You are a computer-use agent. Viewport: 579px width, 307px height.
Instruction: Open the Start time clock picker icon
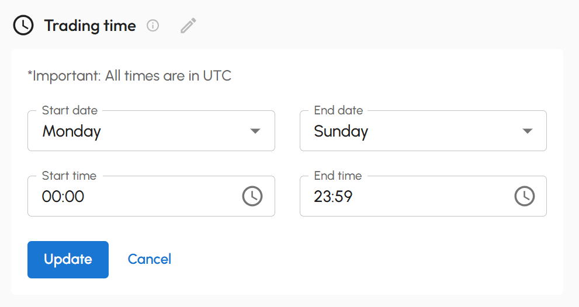[x=252, y=196]
